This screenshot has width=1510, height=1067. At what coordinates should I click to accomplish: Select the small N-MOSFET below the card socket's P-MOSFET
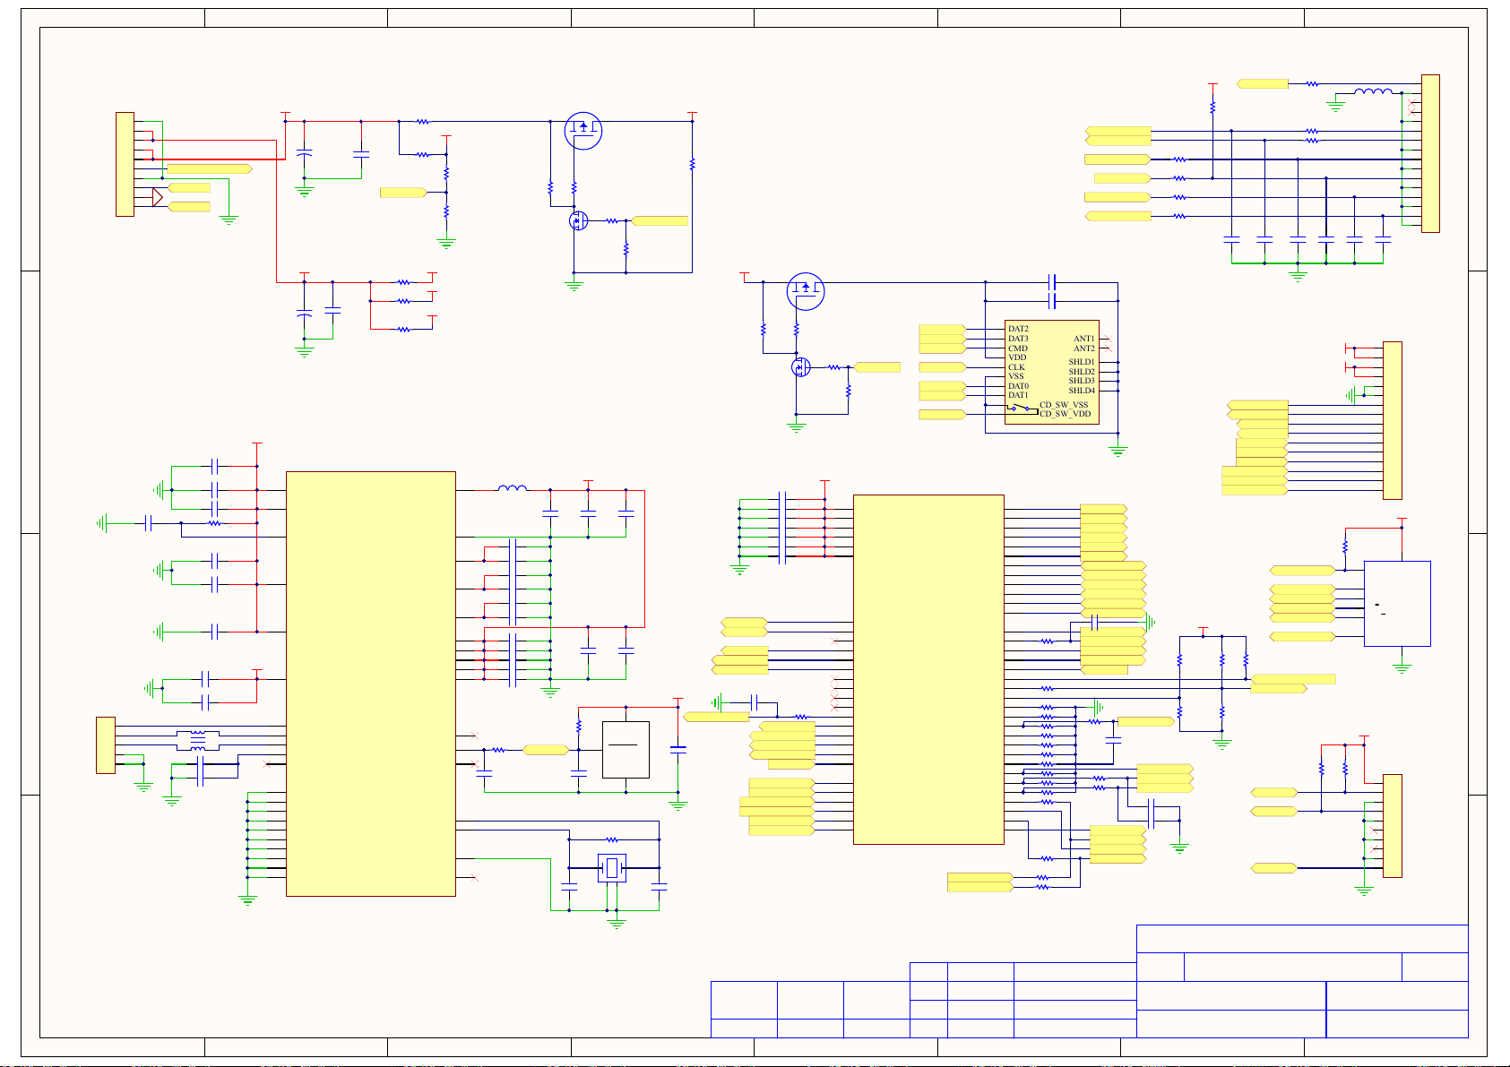coord(801,367)
